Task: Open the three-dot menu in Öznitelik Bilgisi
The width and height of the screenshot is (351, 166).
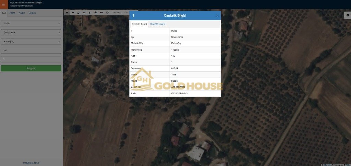Action: (x=134, y=15)
